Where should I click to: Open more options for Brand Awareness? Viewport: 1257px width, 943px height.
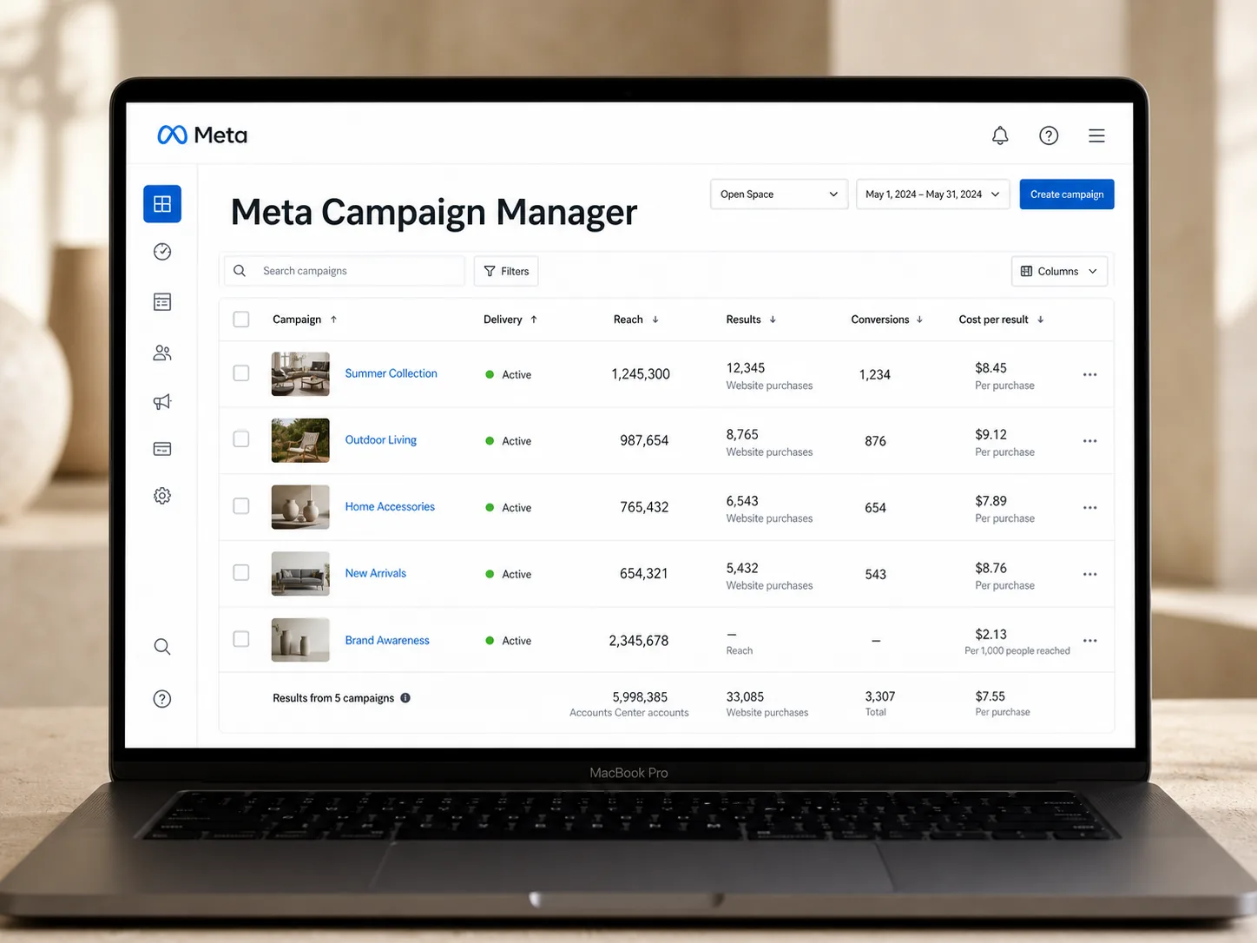point(1090,641)
